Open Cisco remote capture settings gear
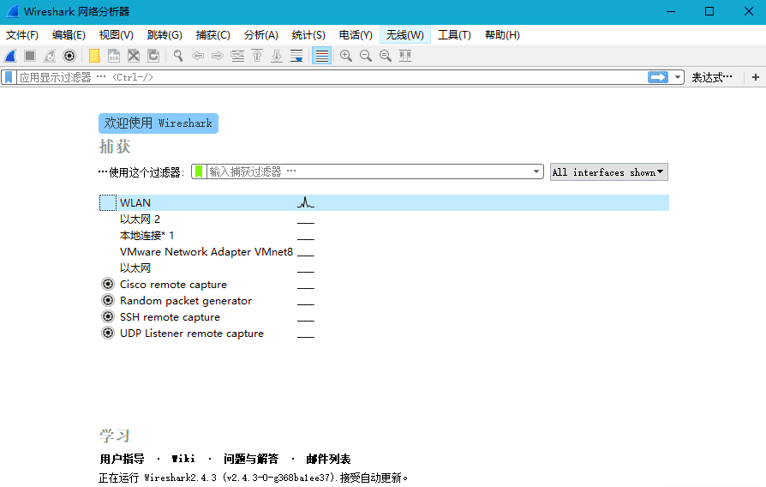 tap(108, 284)
